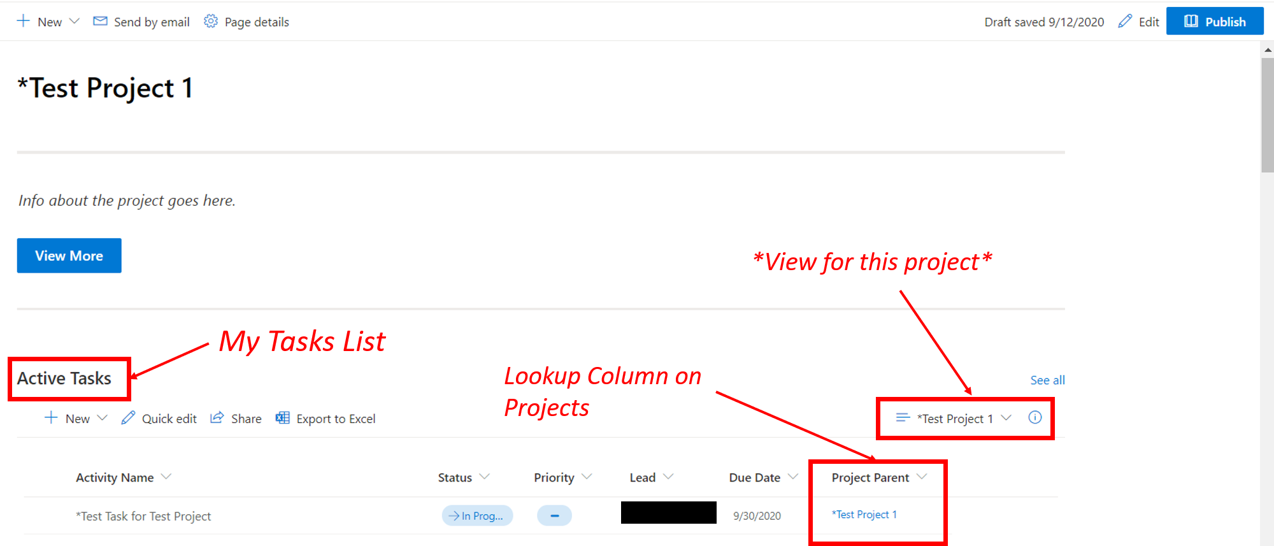1274x546 pixels.
Task: Expand the New dropdown chevron in the Active Tasks toolbar
Action: [102, 418]
